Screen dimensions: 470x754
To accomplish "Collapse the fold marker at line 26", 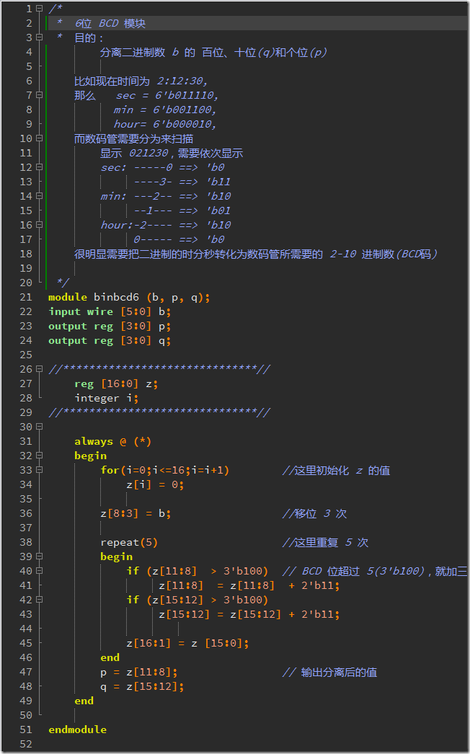I will click(40, 369).
